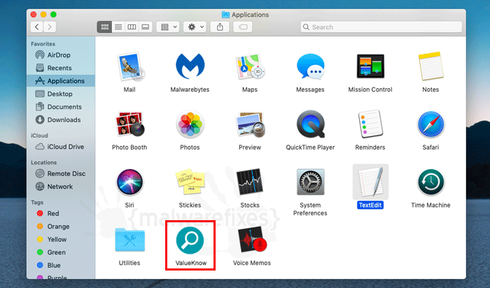Click the Finder Search field
The width and height of the screenshot is (490, 288).
coord(381,27)
